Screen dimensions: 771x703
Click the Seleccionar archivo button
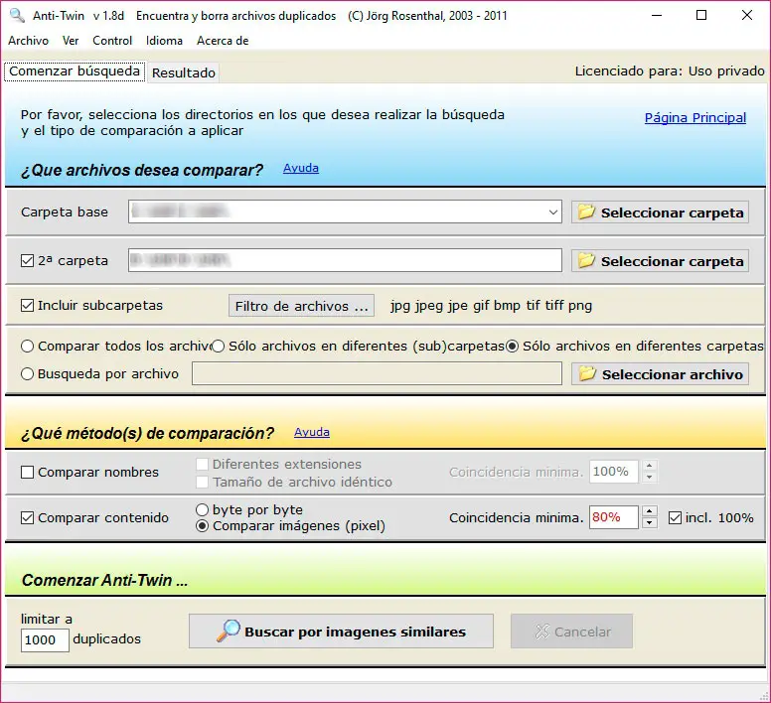[x=660, y=374]
